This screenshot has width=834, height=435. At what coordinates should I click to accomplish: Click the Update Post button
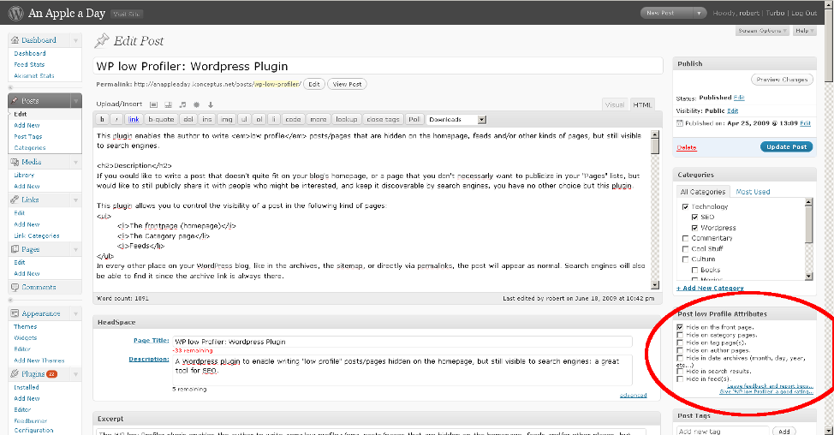coord(786,146)
